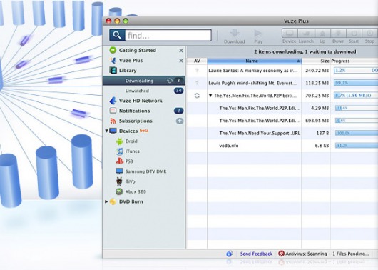The height and width of the screenshot is (270, 378).
Task: Open Getting Started in sidebar
Action: coord(138,50)
